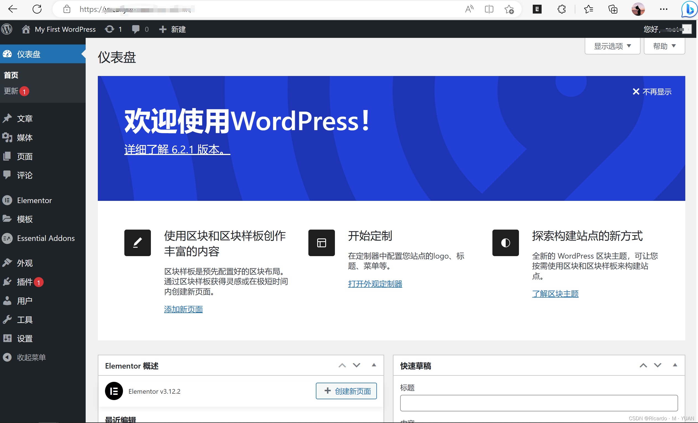Click the 创建新页面 button

(x=346, y=391)
